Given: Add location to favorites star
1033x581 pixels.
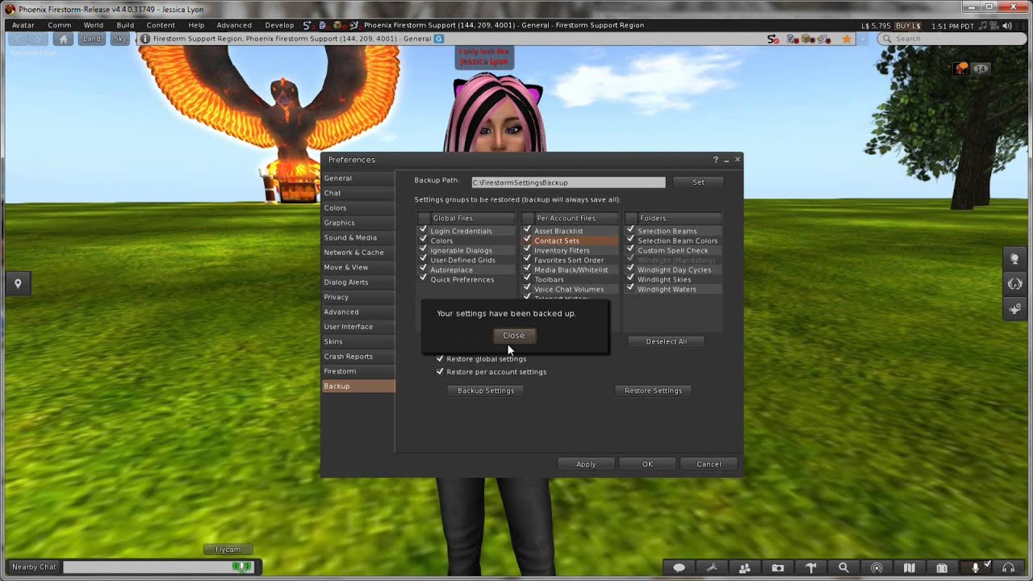Looking at the screenshot, I should pyautogui.click(x=847, y=39).
